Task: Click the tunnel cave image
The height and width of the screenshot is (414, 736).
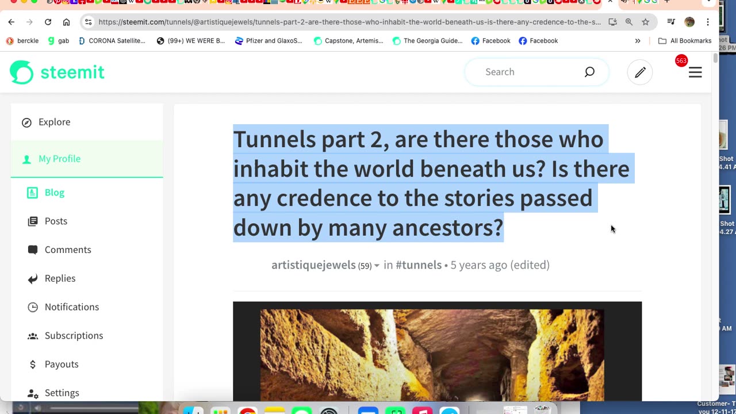Action: [437, 351]
